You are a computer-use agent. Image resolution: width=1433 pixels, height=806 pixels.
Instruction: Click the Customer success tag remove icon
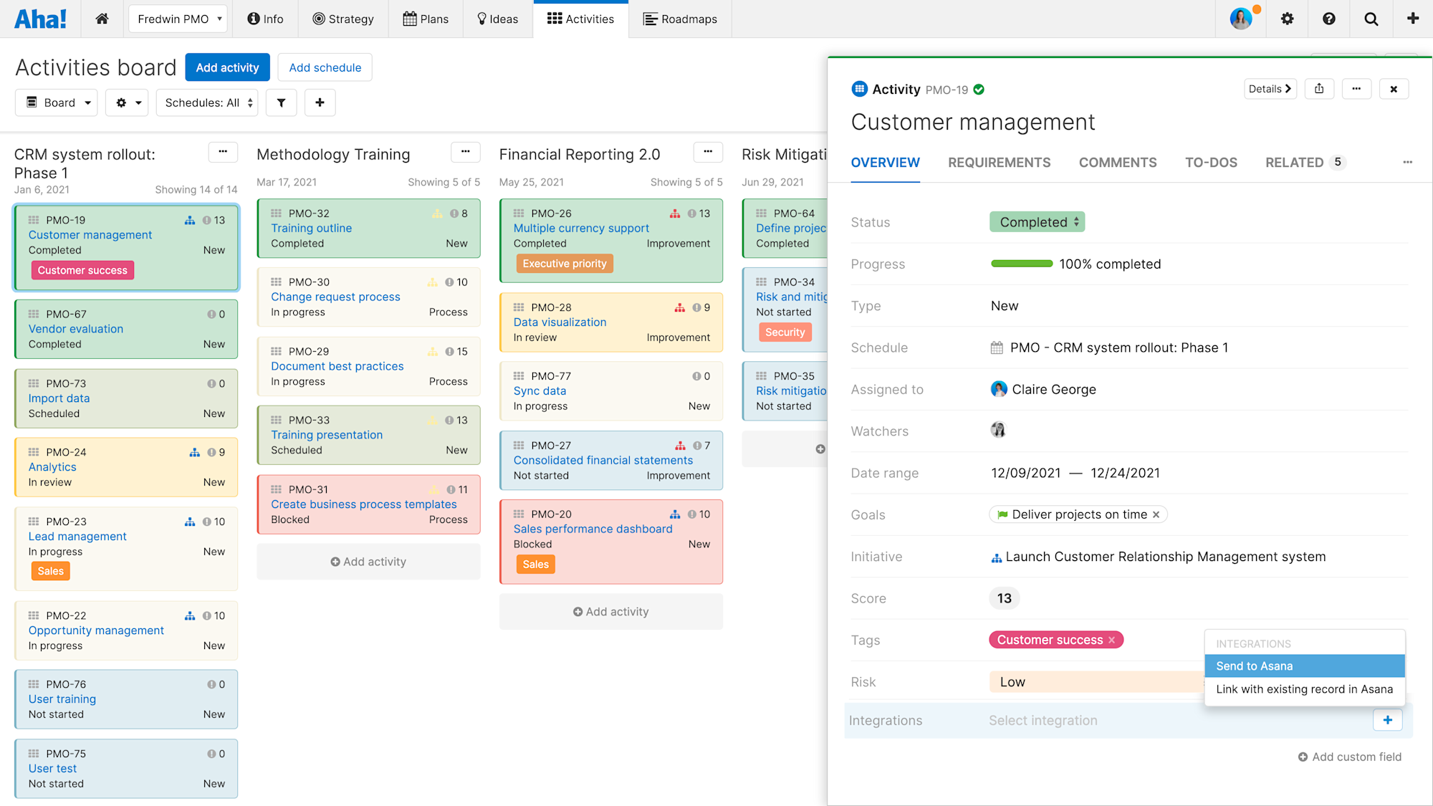point(1112,640)
